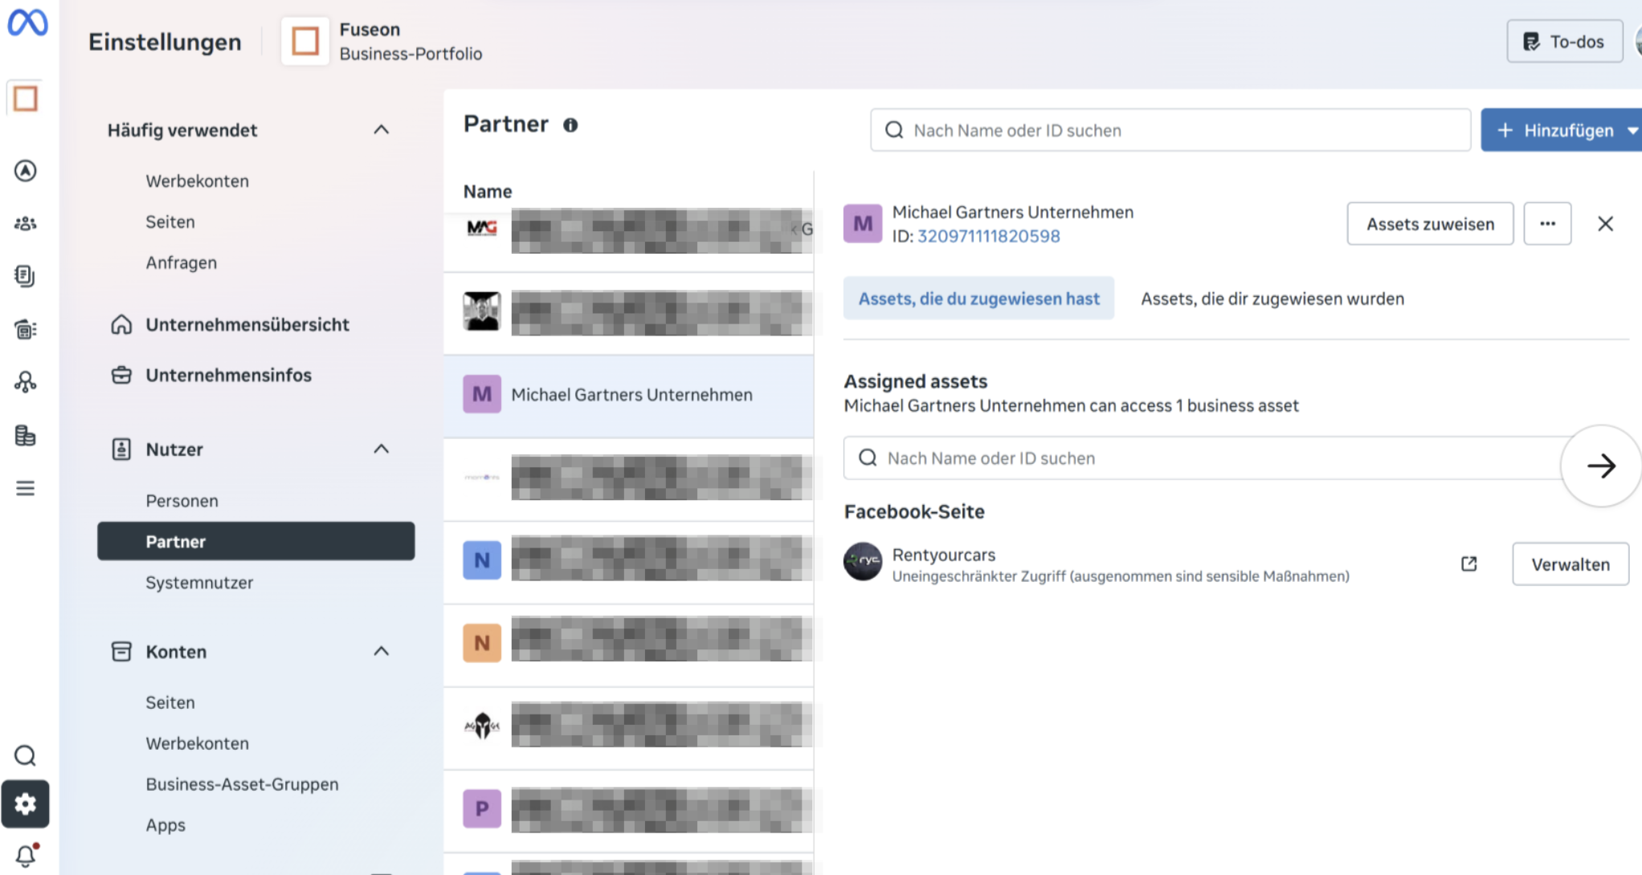
Task: Open the business hierarchy icon in sidebar
Action: 26,382
